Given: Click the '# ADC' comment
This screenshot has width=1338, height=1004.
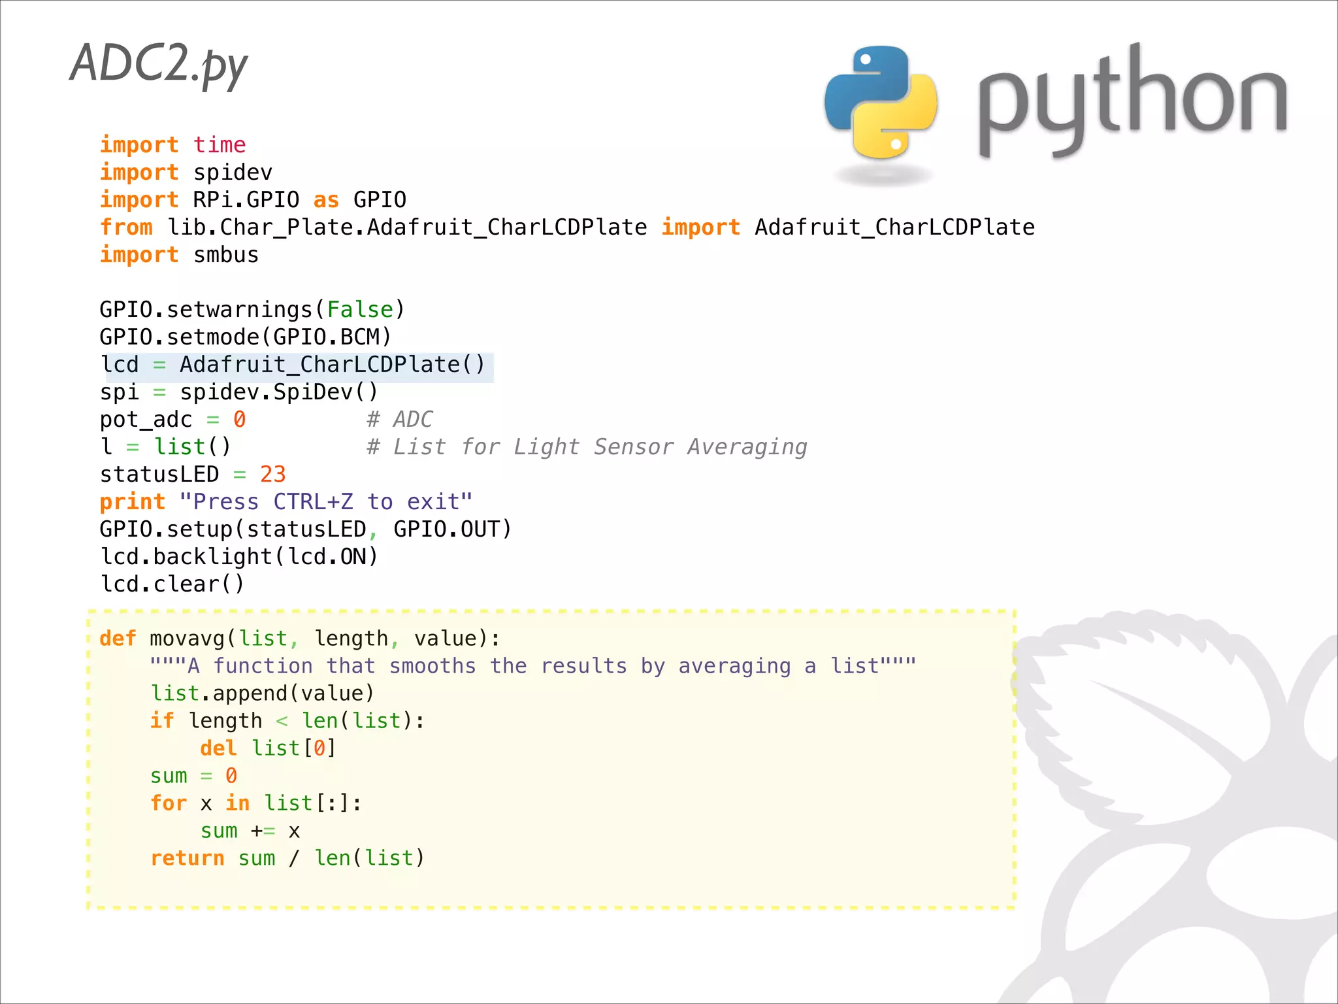Looking at the screenshot, I should pos(399,419).
